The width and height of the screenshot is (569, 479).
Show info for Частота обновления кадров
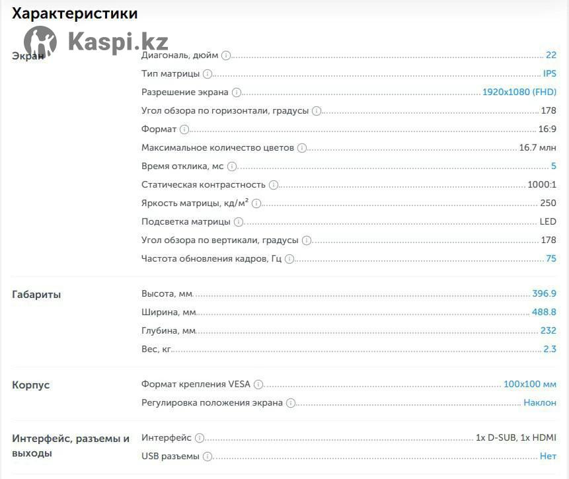point(289,259)
